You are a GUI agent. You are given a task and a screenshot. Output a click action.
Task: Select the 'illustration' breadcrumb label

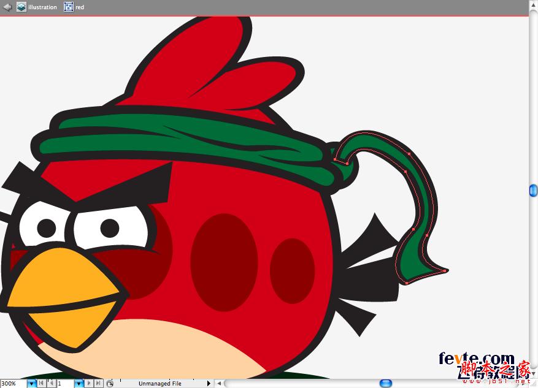coord(42,7)
